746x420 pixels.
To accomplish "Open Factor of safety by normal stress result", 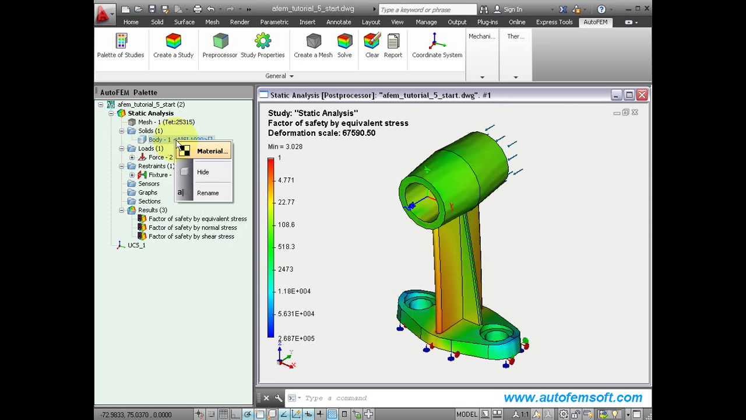I will [x=193, y=228].
